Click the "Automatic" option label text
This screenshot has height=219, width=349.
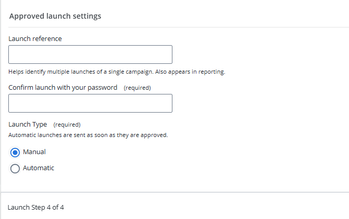(x=39, y=168)
